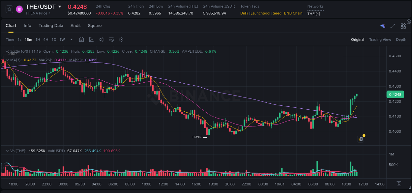Switch to Depth view
412x193 pixels.
pos(401,39)
